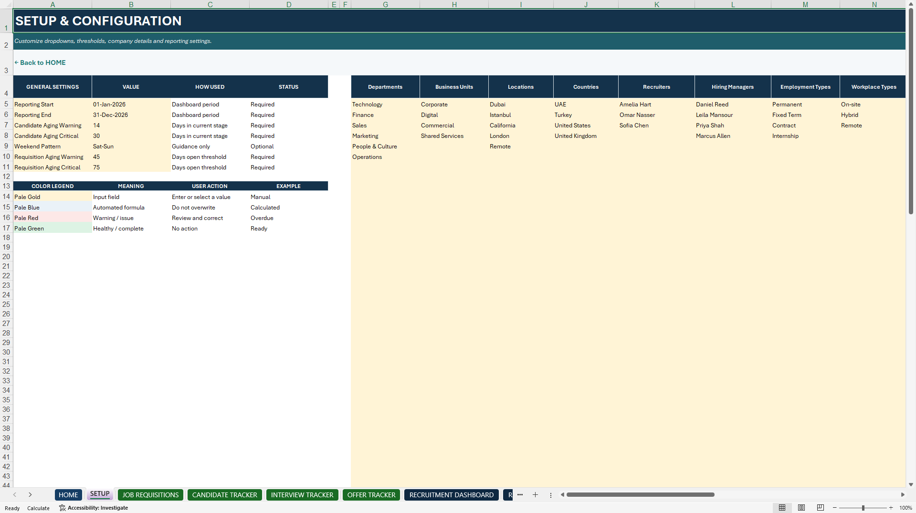This screenshot has height=513, width=916.
Task: Click the horizontal scrollbar thumb
Action: [640, 495]
